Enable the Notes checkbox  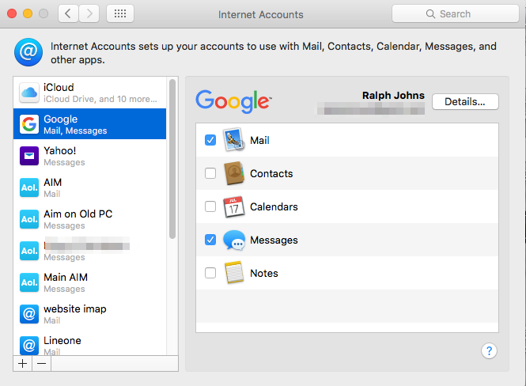pos(210,273)
